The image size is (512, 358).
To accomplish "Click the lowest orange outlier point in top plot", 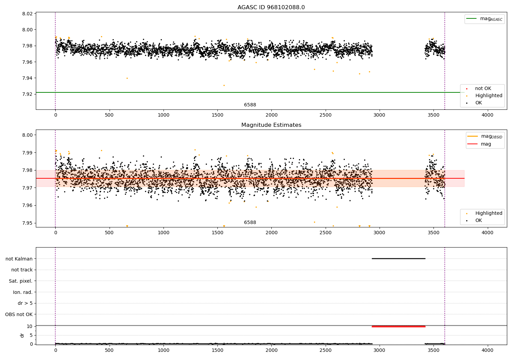I will pyautogui.click(x=224, y=85).
